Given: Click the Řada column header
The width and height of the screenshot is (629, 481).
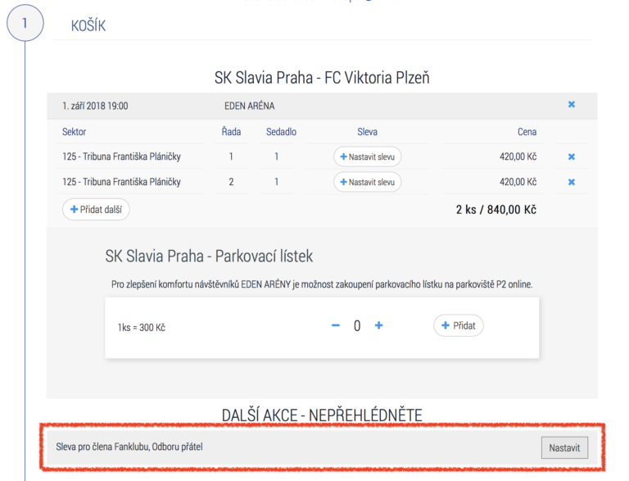Looking at the screenshot, I should click(232, 132).
